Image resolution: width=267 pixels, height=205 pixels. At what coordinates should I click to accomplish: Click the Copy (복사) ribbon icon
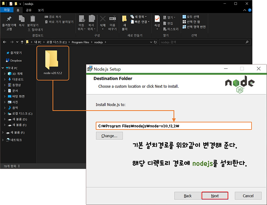pos(22,19)
